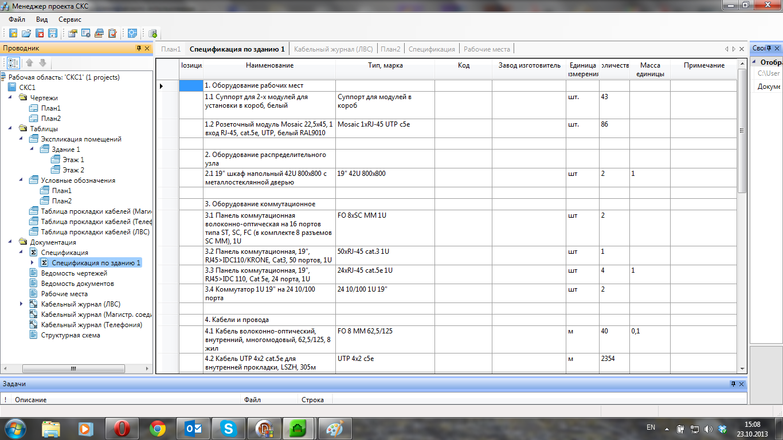Click the New project toolbar icon
Viewport: 783px width, 440px height.
13,33
